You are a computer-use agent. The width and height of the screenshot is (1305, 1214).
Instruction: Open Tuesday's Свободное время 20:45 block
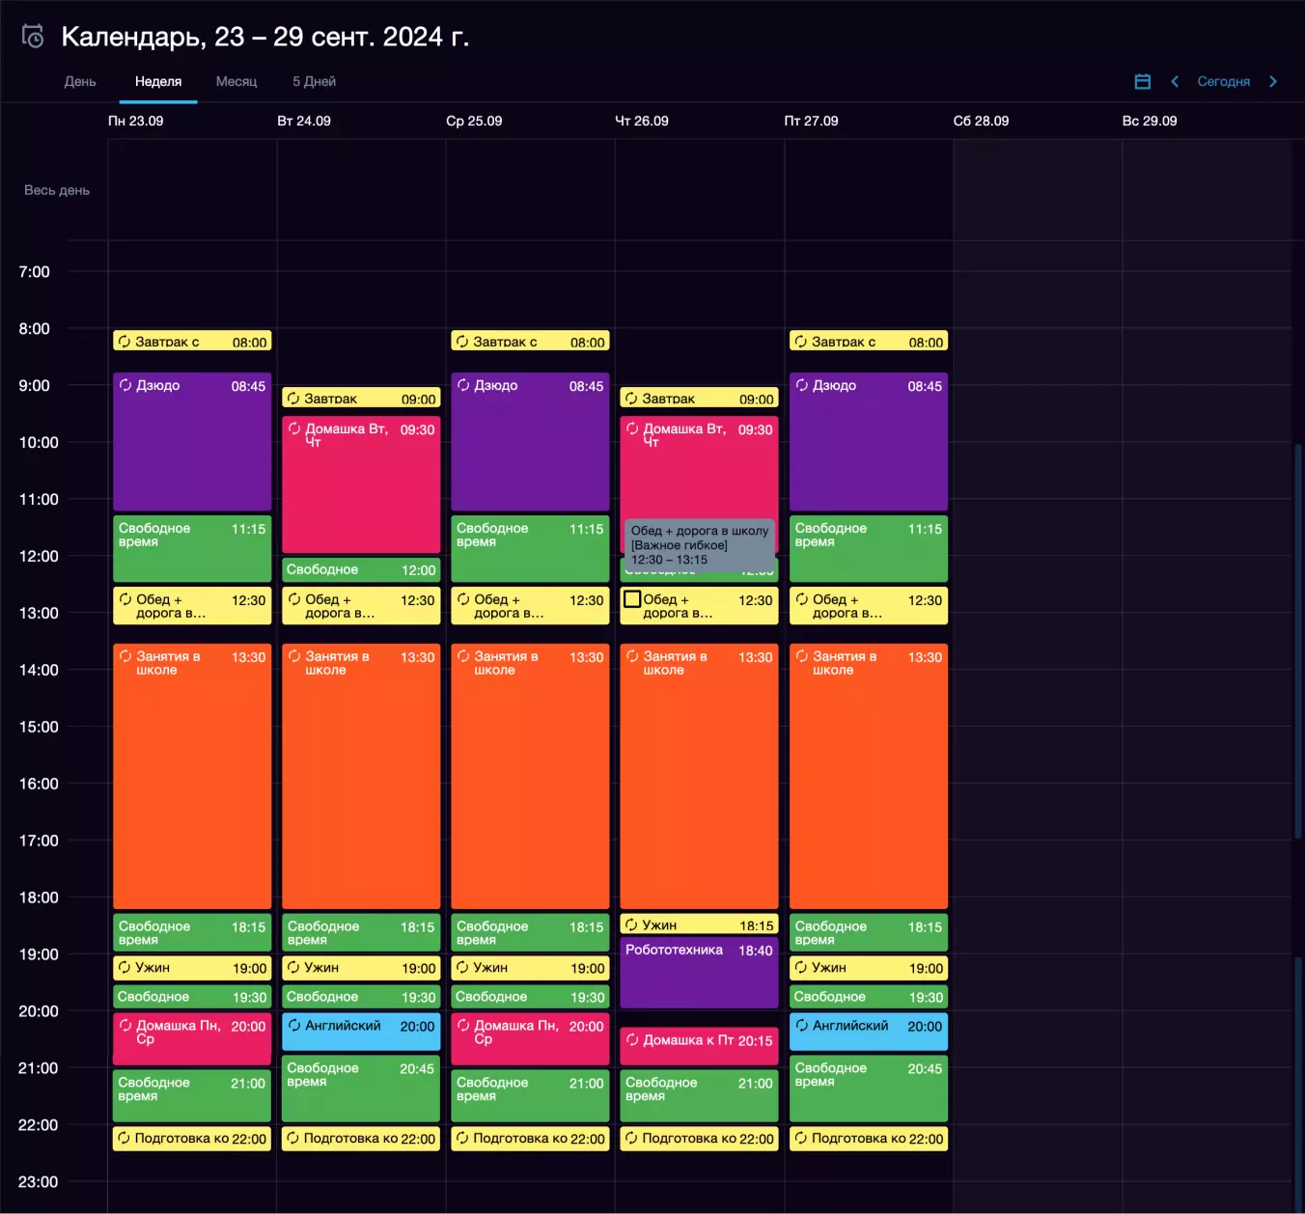[x=361, y=1089]
